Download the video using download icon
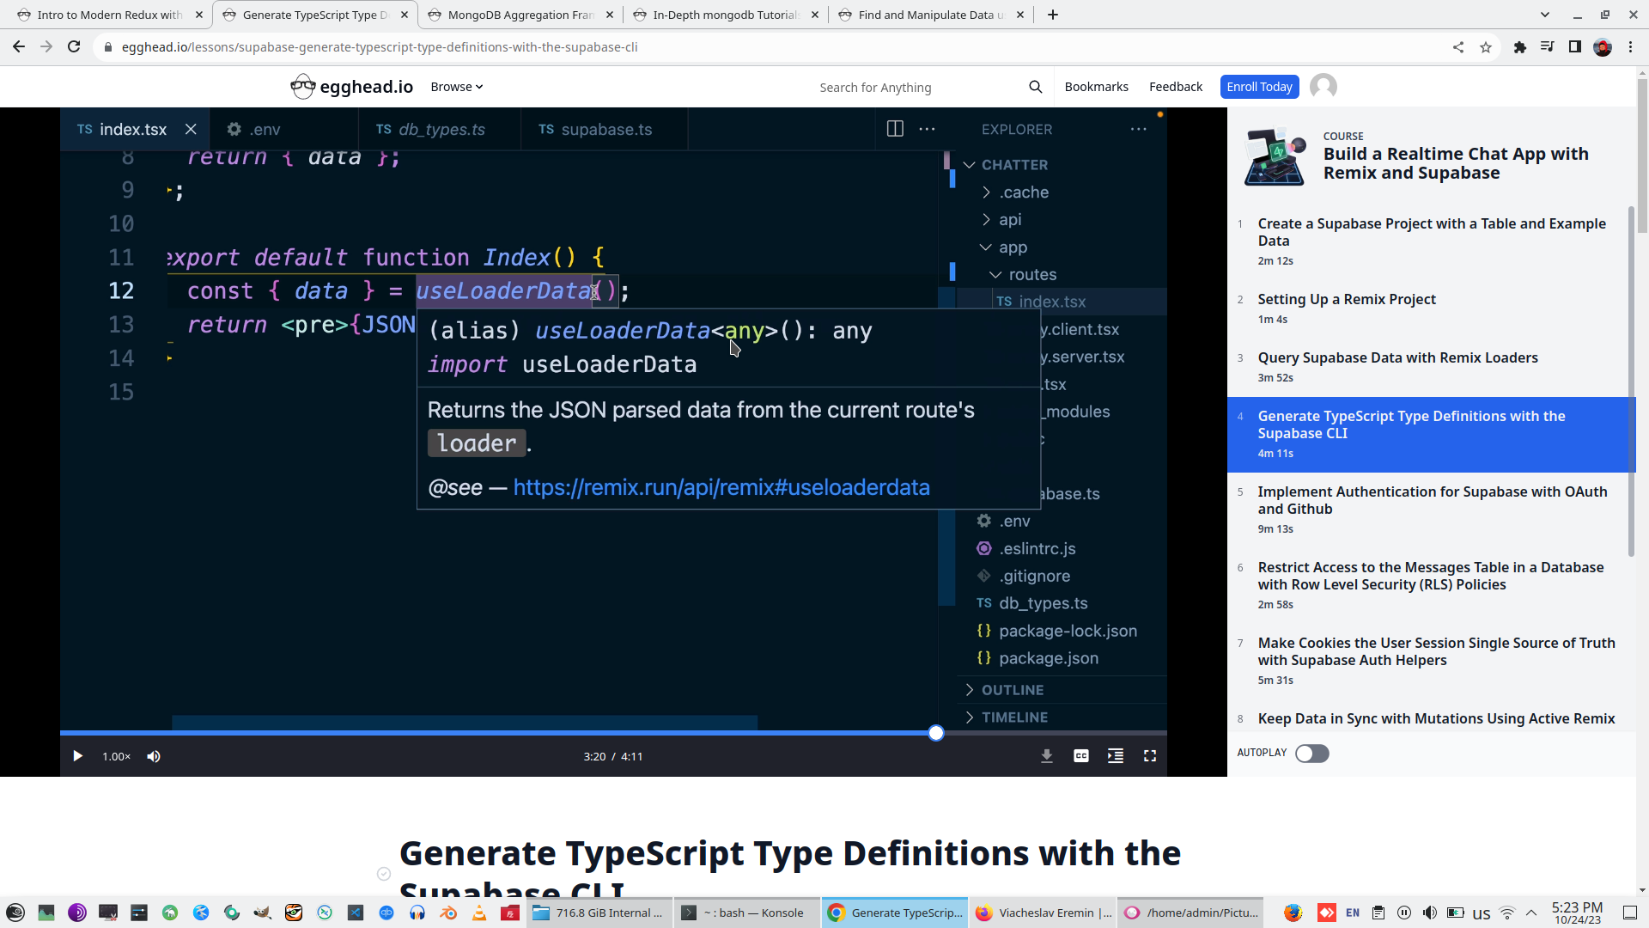Screen dimensions: 1649x928 [1046, 756]
